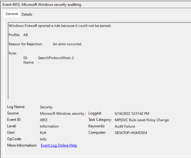Viewport: 191px width, 158px height.
Task: Click the More Information label
Action: [22, 145]
